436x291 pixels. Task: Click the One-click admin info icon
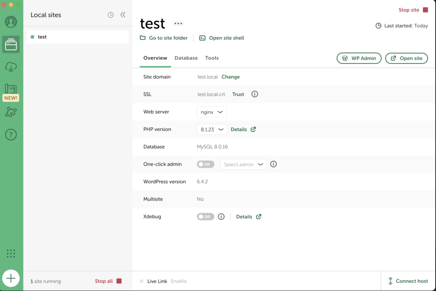pyautogui.click(x=274, y=164)
